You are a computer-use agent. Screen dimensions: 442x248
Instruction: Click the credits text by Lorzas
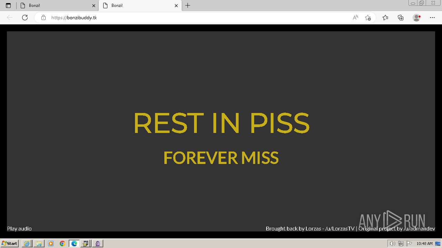(350, 228)
